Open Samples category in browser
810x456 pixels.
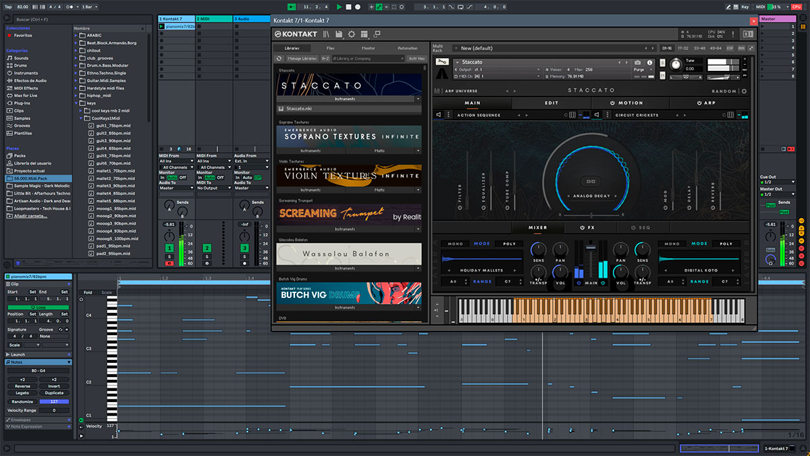coord(19,118)
